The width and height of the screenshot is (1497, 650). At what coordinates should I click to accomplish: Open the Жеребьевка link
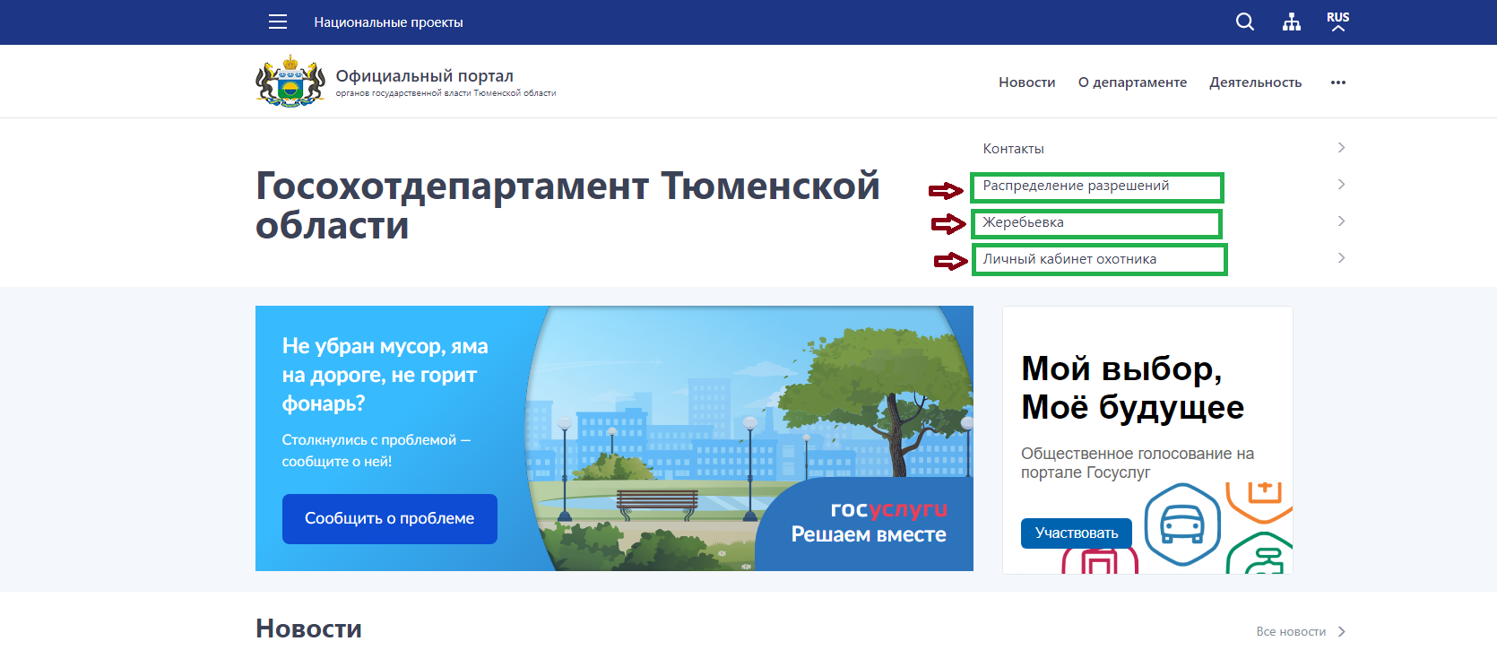[1023, 222]
